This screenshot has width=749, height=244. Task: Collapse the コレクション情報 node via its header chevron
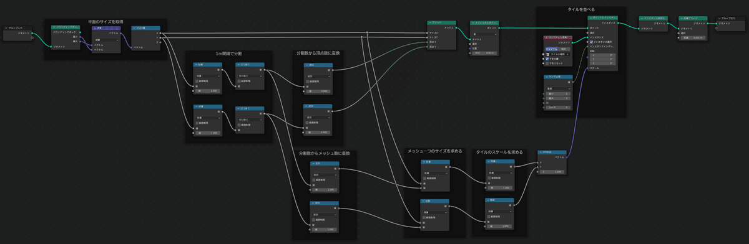pyautogui.click(x=546, y=37)
